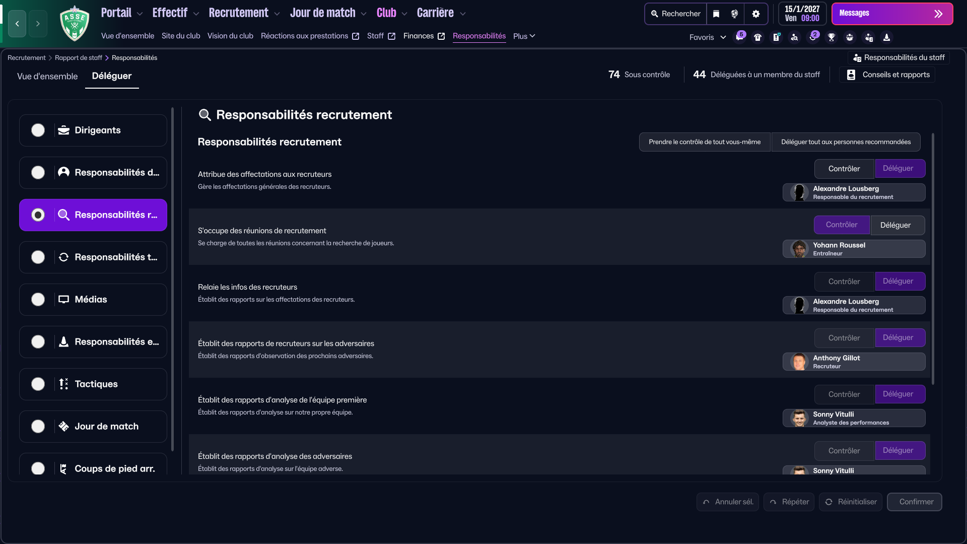Screen dimensions: 967x544
Task: Open the Vision du club submenu item
Action: (230, 36)
